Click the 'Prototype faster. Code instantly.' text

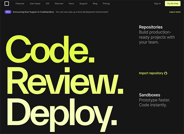tap(154, 103)
